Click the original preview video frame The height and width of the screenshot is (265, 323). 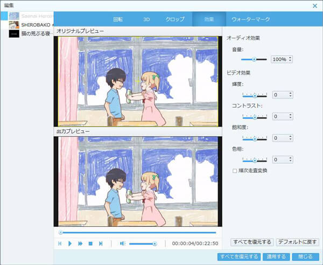pyautogui.click(x=138, y=81)
